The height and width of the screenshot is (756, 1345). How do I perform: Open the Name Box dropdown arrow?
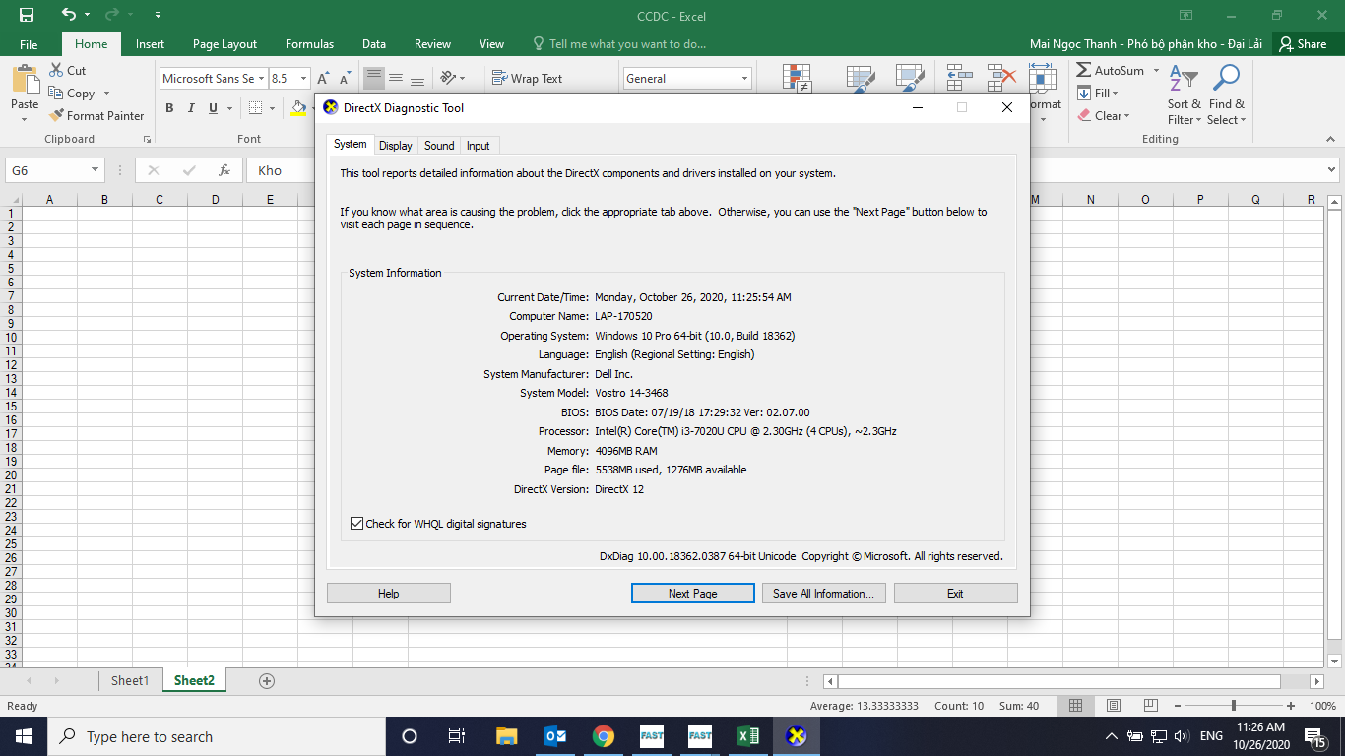coord(95,170)
